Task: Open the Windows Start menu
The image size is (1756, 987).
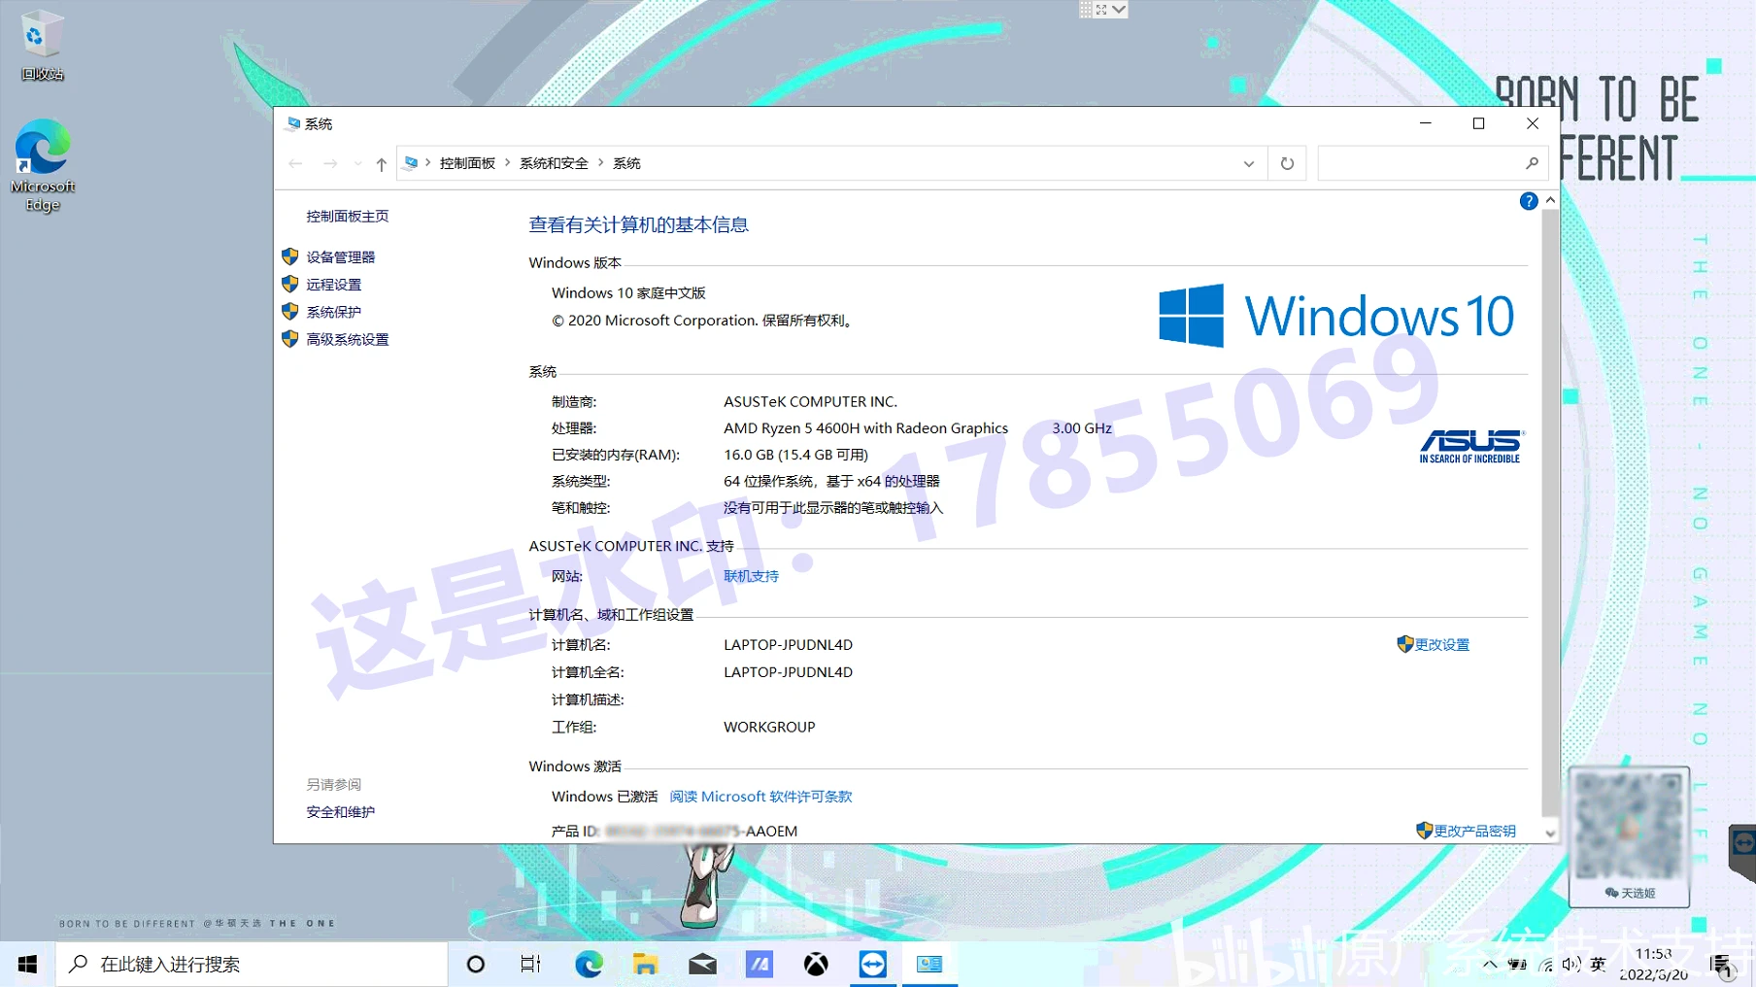Action: point(27,964)
